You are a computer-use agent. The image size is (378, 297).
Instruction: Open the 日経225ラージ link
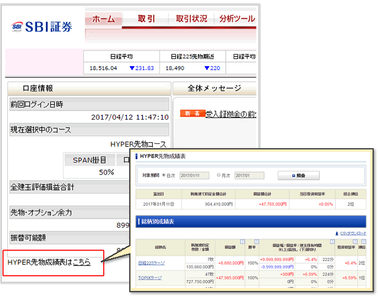click(152, 263)
